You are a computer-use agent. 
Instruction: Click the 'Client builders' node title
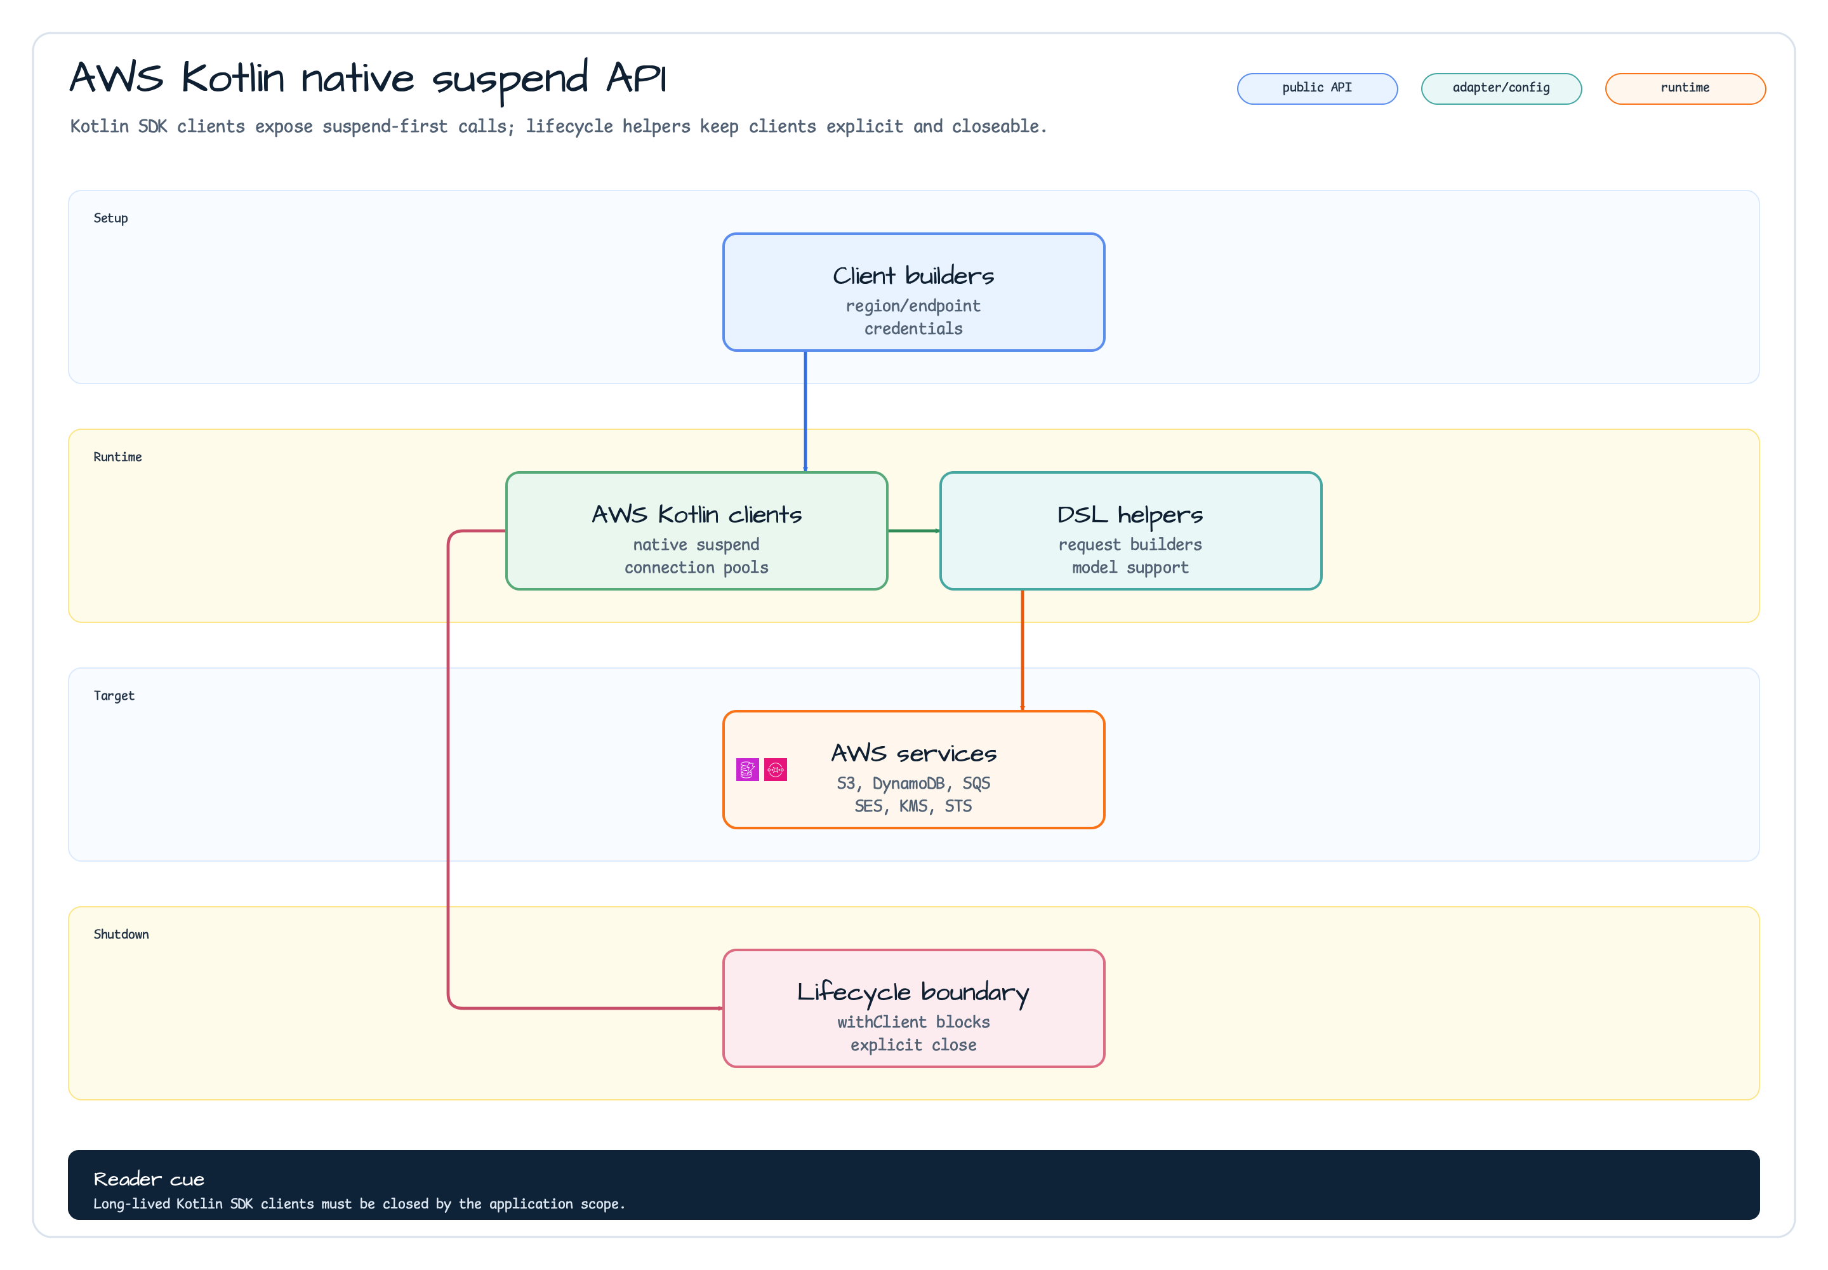click(913, 276)
